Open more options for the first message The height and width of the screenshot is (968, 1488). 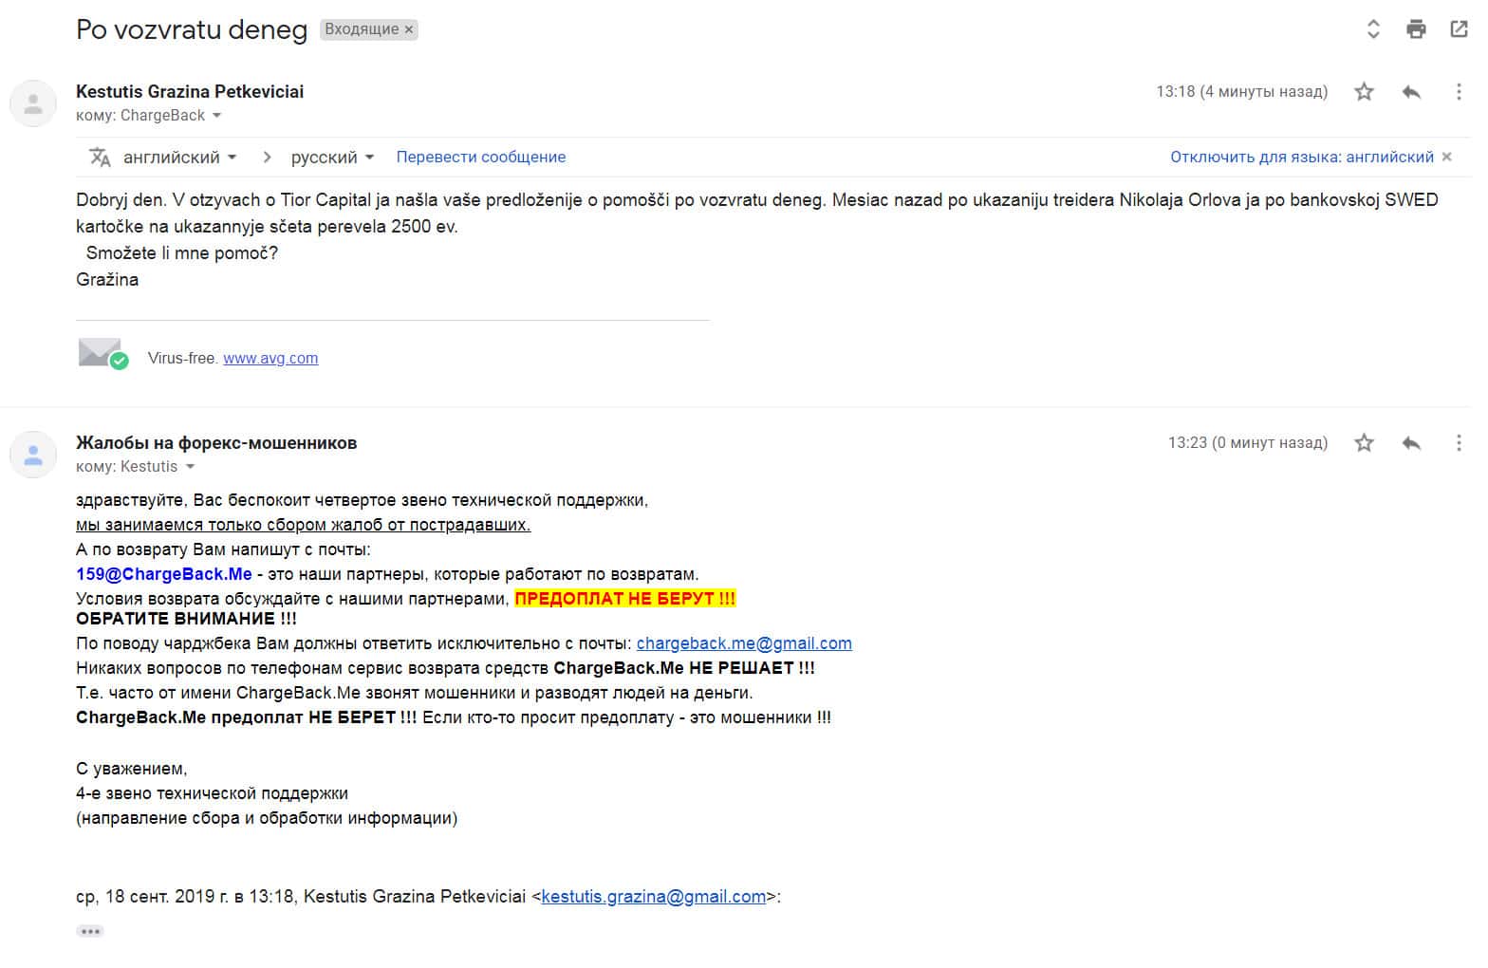click(x=1459, y=92)
